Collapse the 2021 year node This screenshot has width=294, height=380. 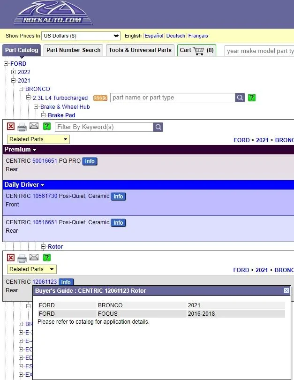[x=14, y=81]
